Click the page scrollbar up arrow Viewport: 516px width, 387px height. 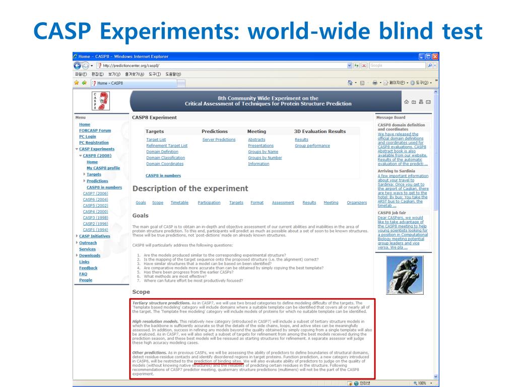(436, 92)
